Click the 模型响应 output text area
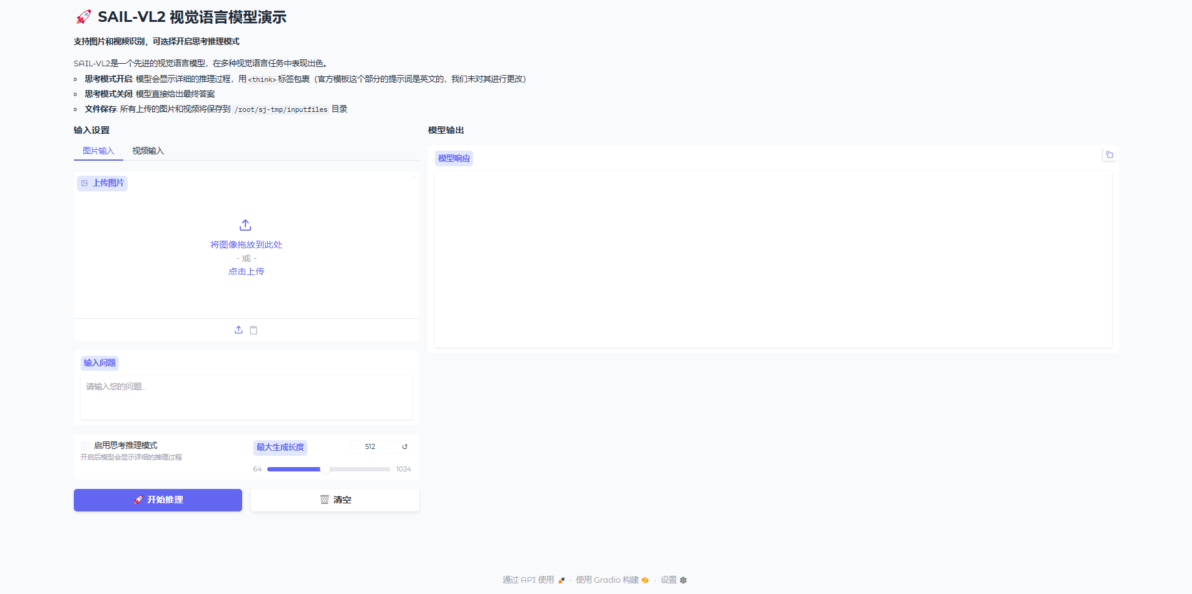 click(773, 259)
